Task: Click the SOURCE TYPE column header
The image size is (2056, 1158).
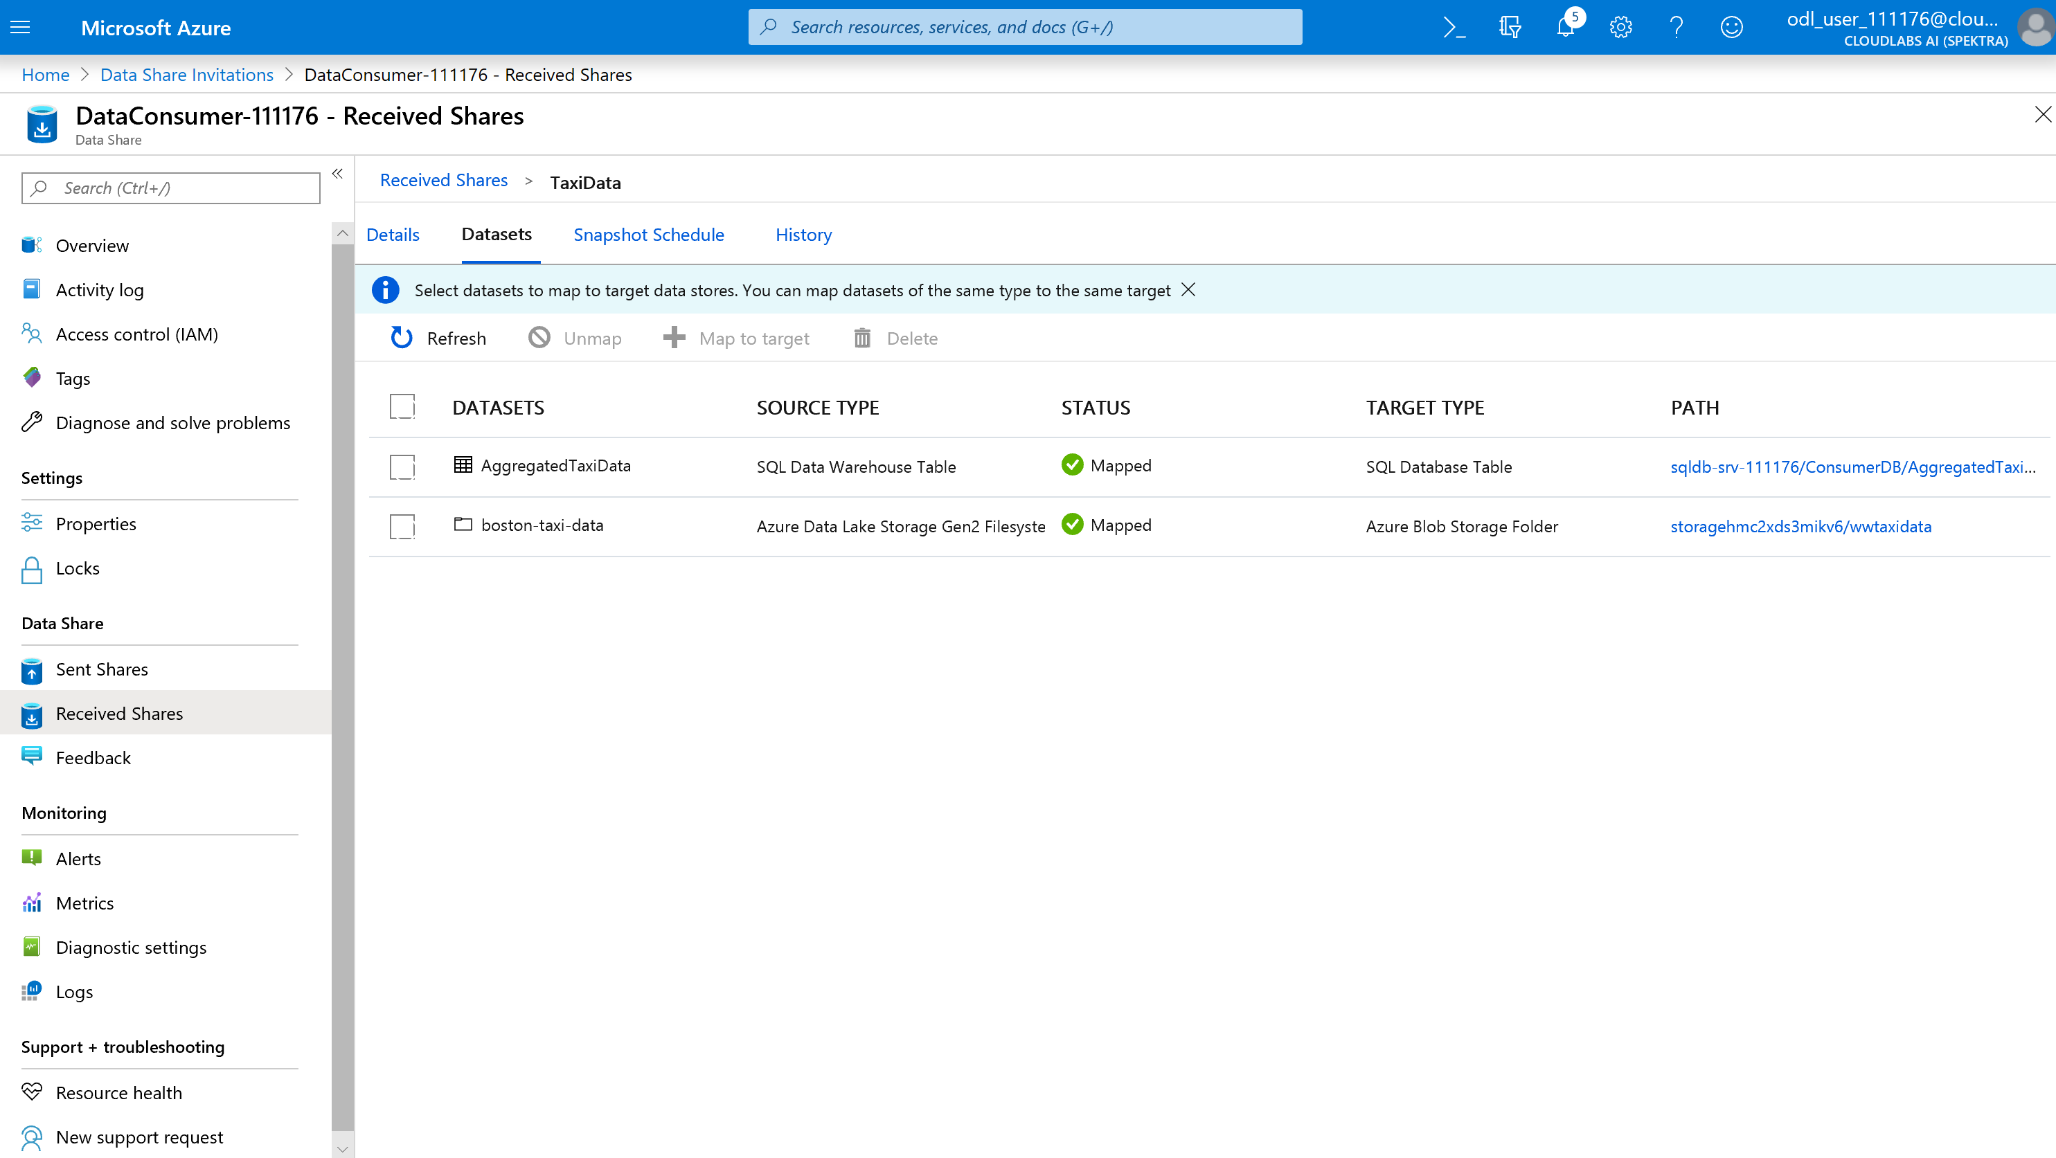Action: click(818, 408)
